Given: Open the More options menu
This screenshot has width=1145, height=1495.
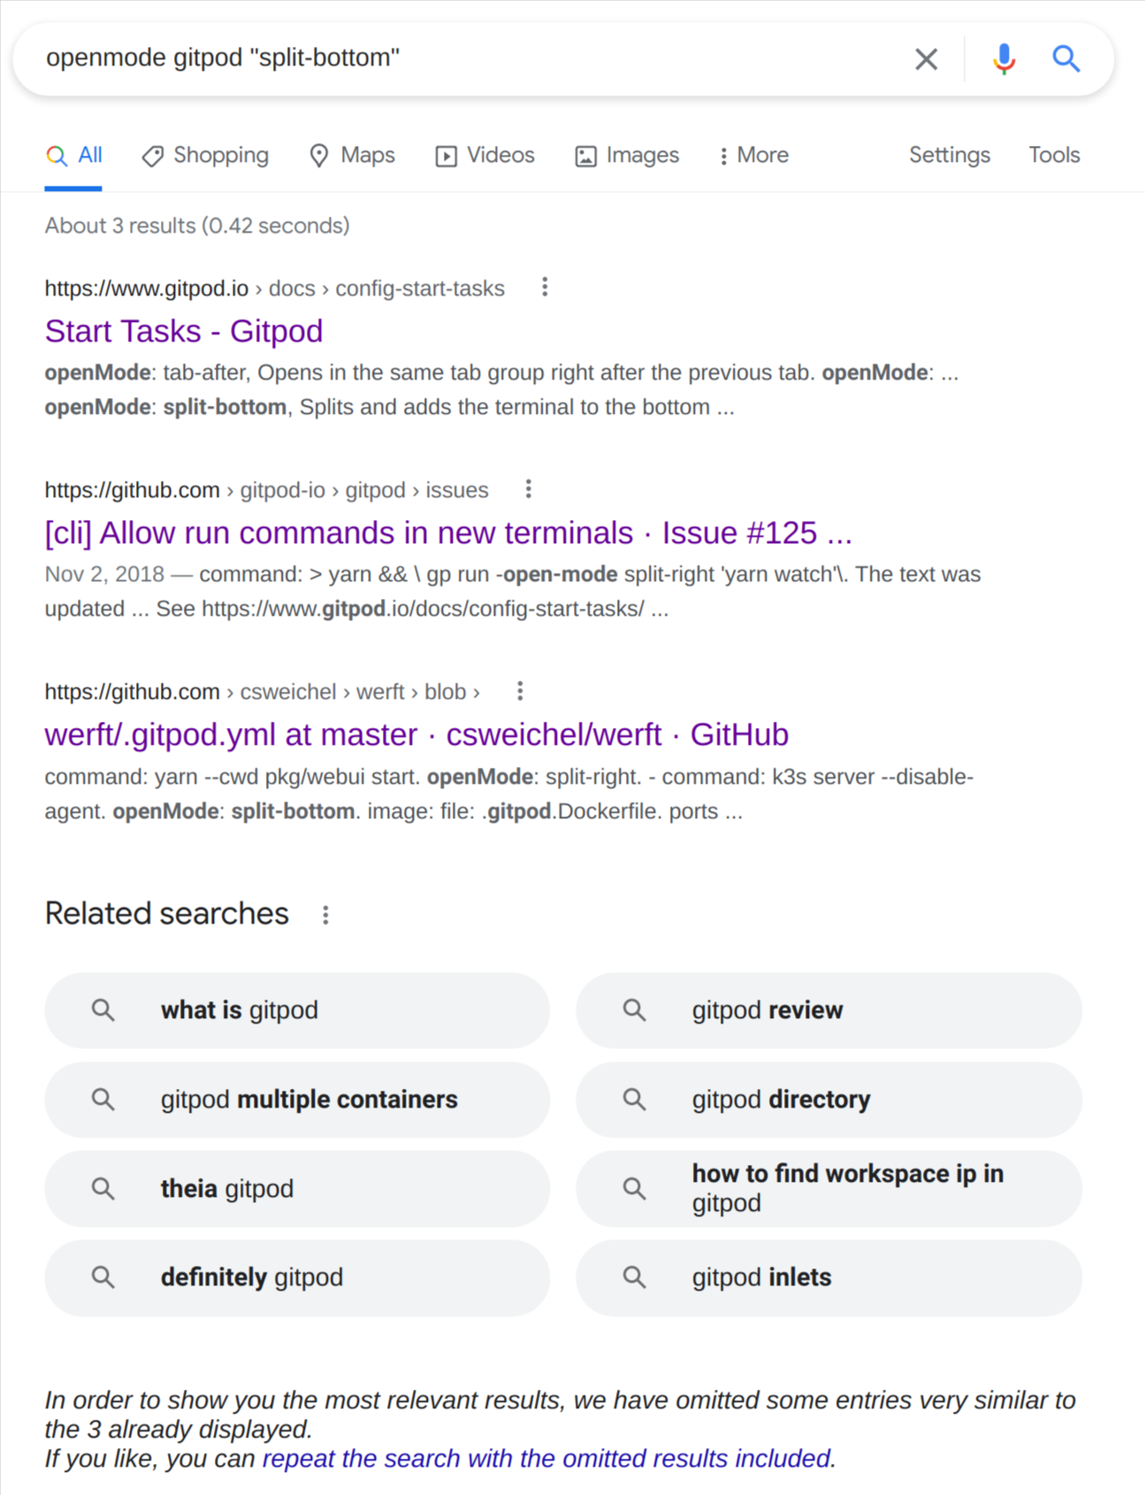Looking at the screenshot, I should click(752, 156).
